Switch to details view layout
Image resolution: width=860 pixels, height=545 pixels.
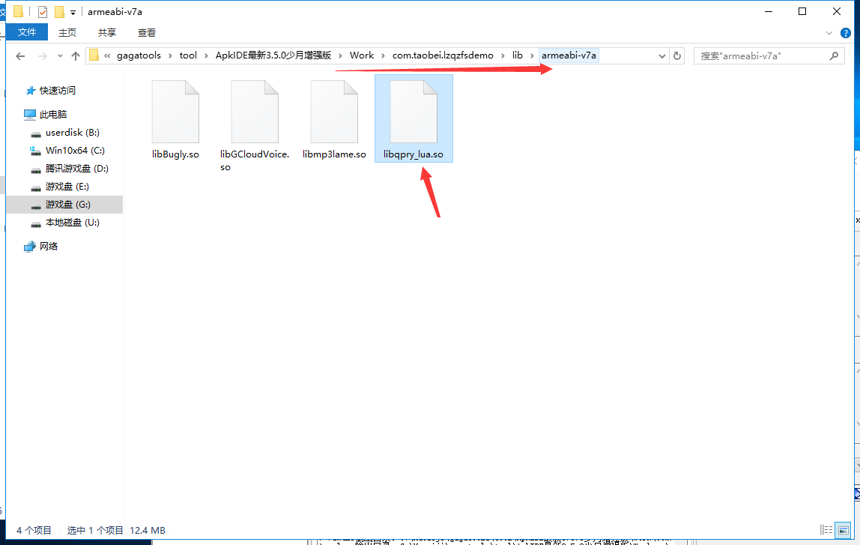click(x=826, y=530)
